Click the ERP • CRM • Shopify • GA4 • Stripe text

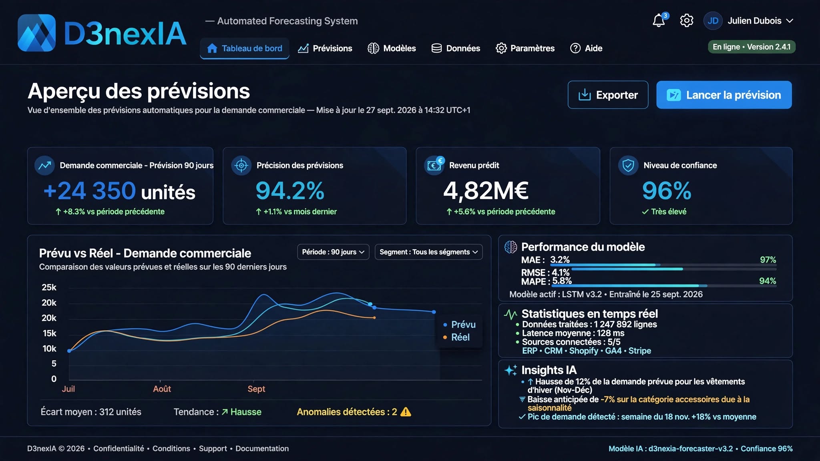click(x=586, y=351)
